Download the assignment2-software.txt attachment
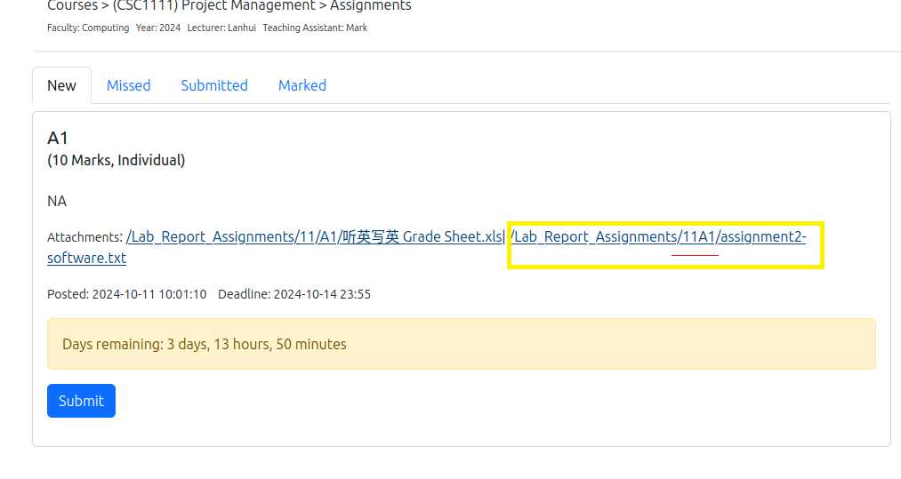This screenshot has height=479, width=901. [x=659, y=236]
